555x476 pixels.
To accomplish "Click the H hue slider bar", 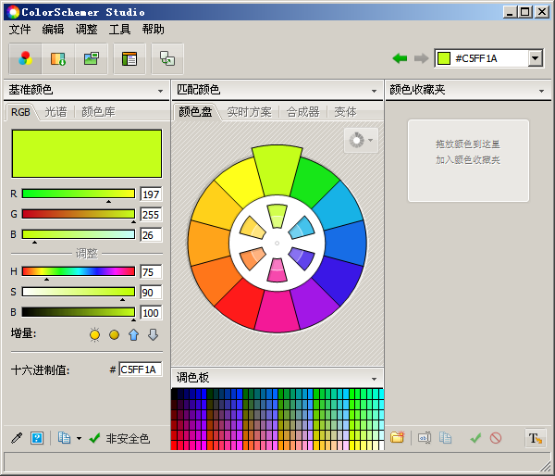I will 78,271.
